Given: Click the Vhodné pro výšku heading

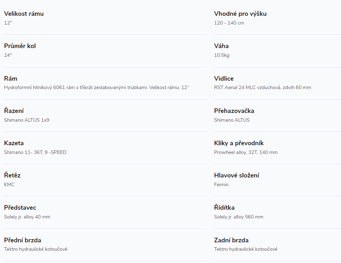Looking at the screenshot, I should [240, 14].
